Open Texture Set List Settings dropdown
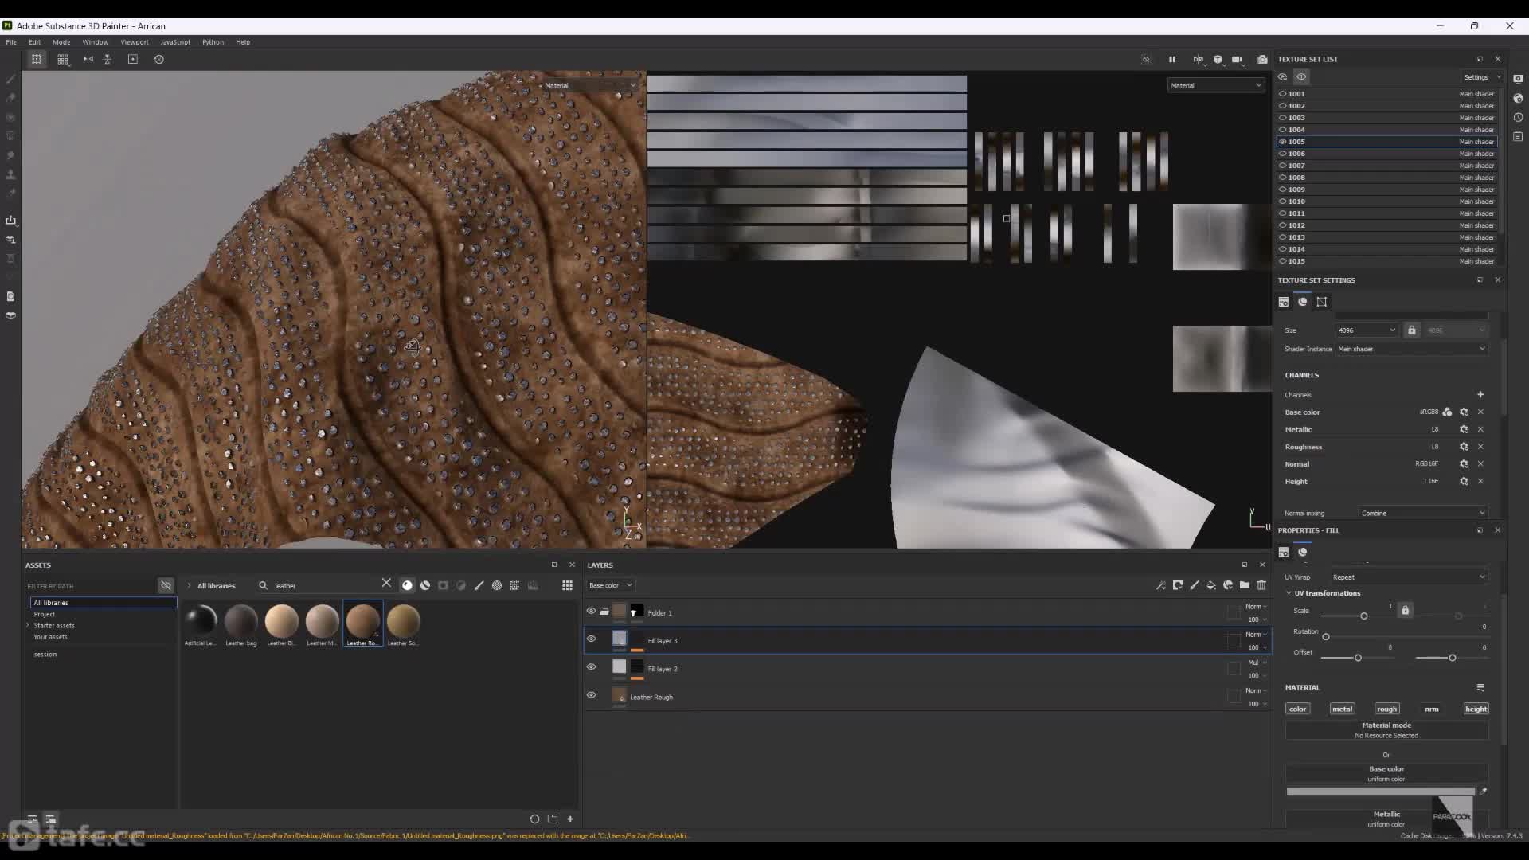Image resolution: width=1529 pixels, height=860 pixels. (x=1481, y=77)
